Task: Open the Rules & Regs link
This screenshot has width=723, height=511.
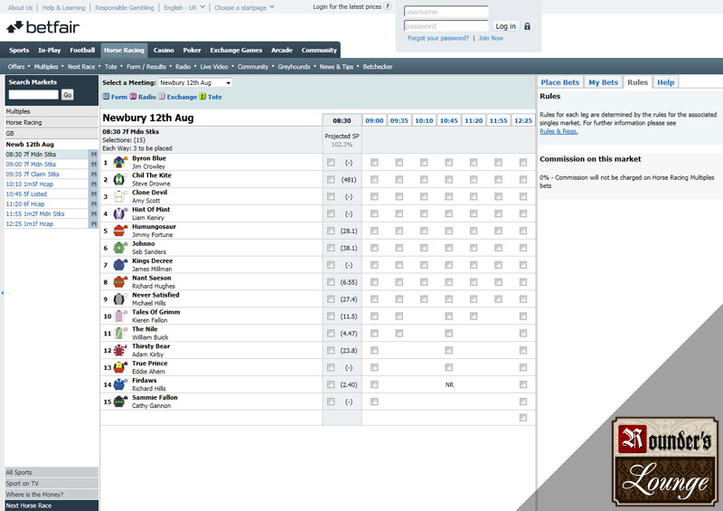Action: click(559, 131)
